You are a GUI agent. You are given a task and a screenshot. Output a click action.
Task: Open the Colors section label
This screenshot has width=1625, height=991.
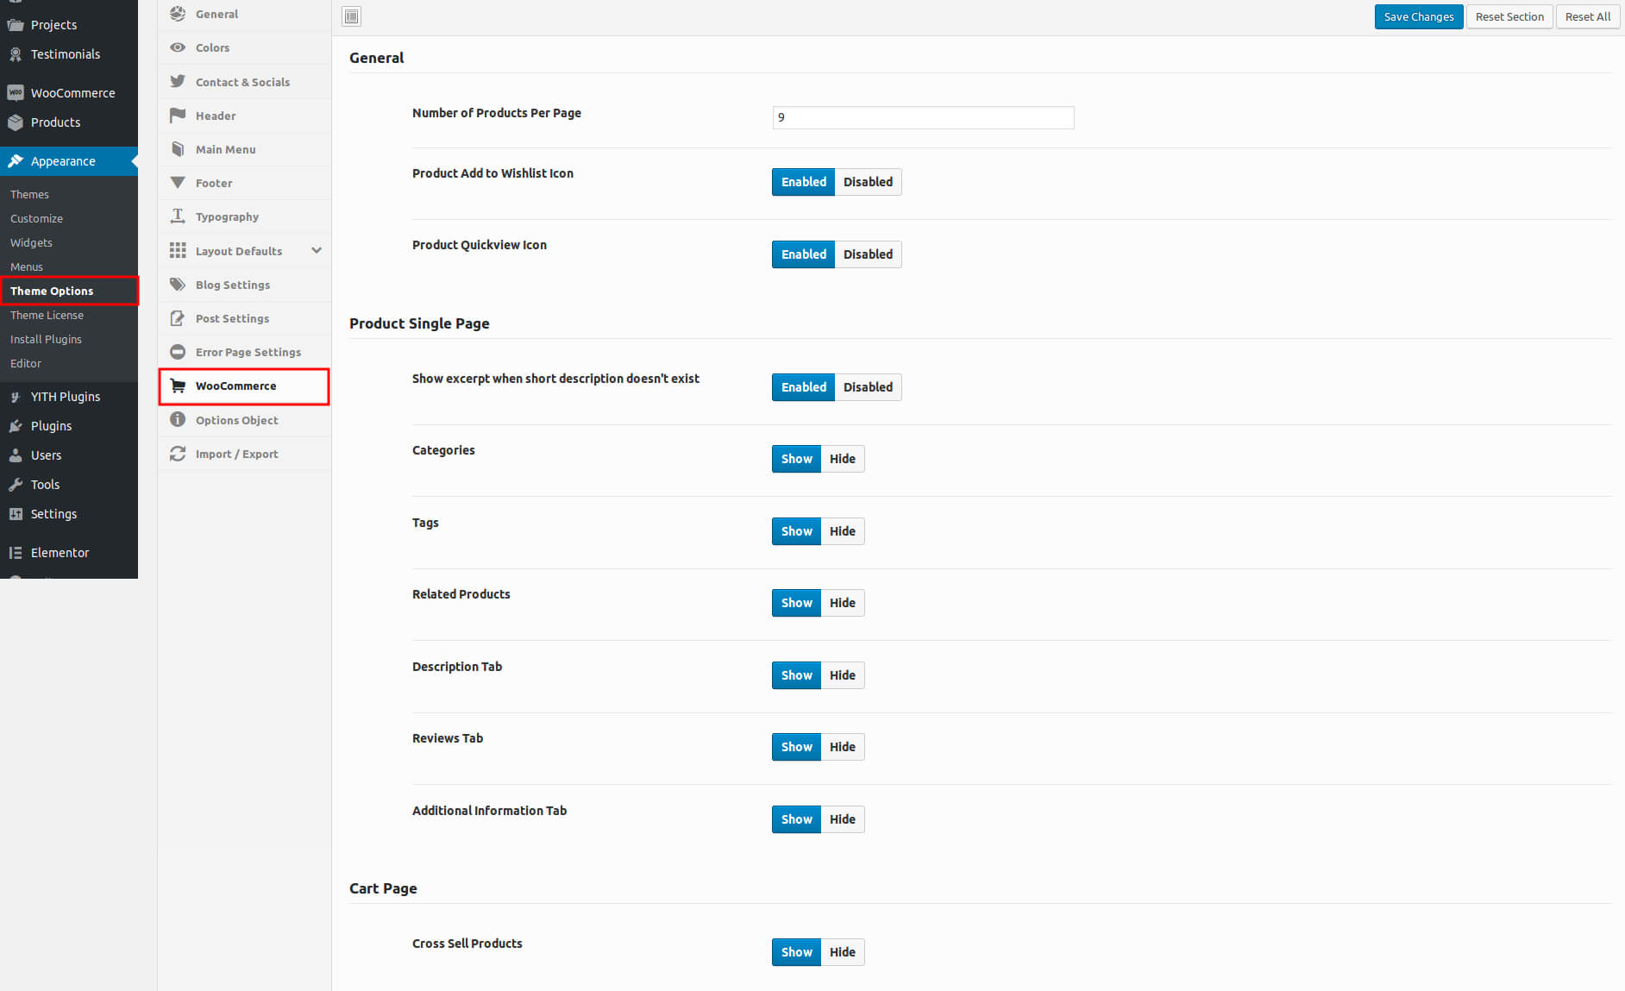[x=212, y=47]
